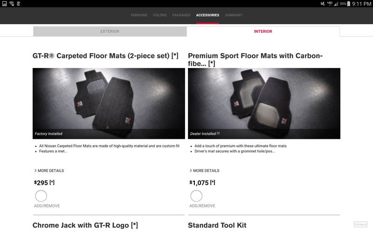Tap the Wi-Fi calling status icon
The image size is (373, 233).
click(x=11, y=4)
